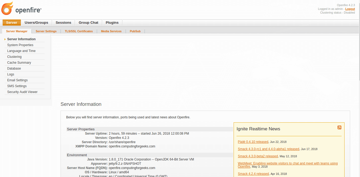The image size is (360, 177).
Task: Open the Sessions tab
Action: [x=63, y=22]
